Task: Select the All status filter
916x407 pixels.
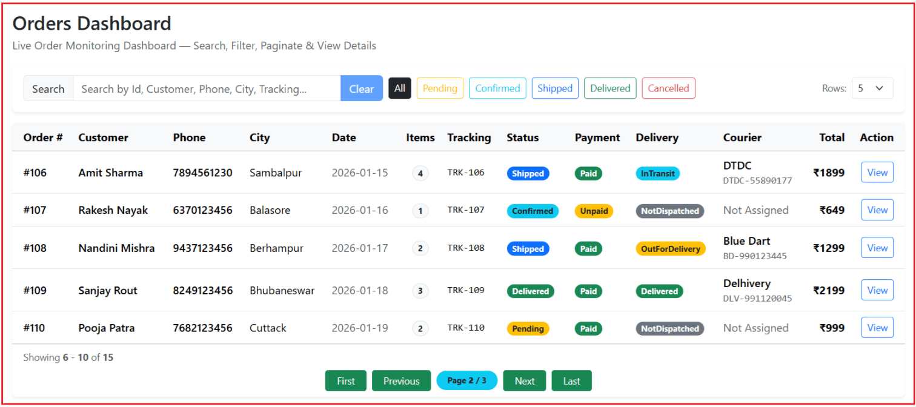Action: (400, 88)
